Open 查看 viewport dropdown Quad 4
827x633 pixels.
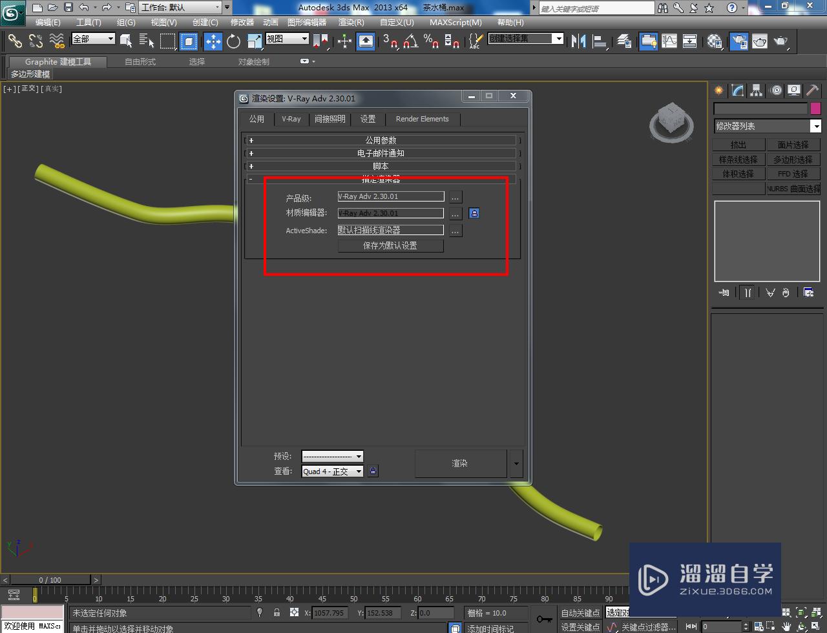pos(333,472)
